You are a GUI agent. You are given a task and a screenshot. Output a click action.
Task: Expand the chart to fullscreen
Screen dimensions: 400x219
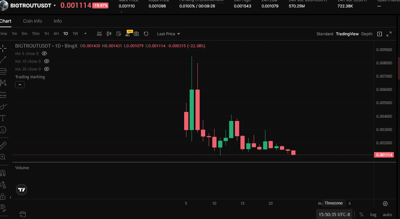point(389,34)
